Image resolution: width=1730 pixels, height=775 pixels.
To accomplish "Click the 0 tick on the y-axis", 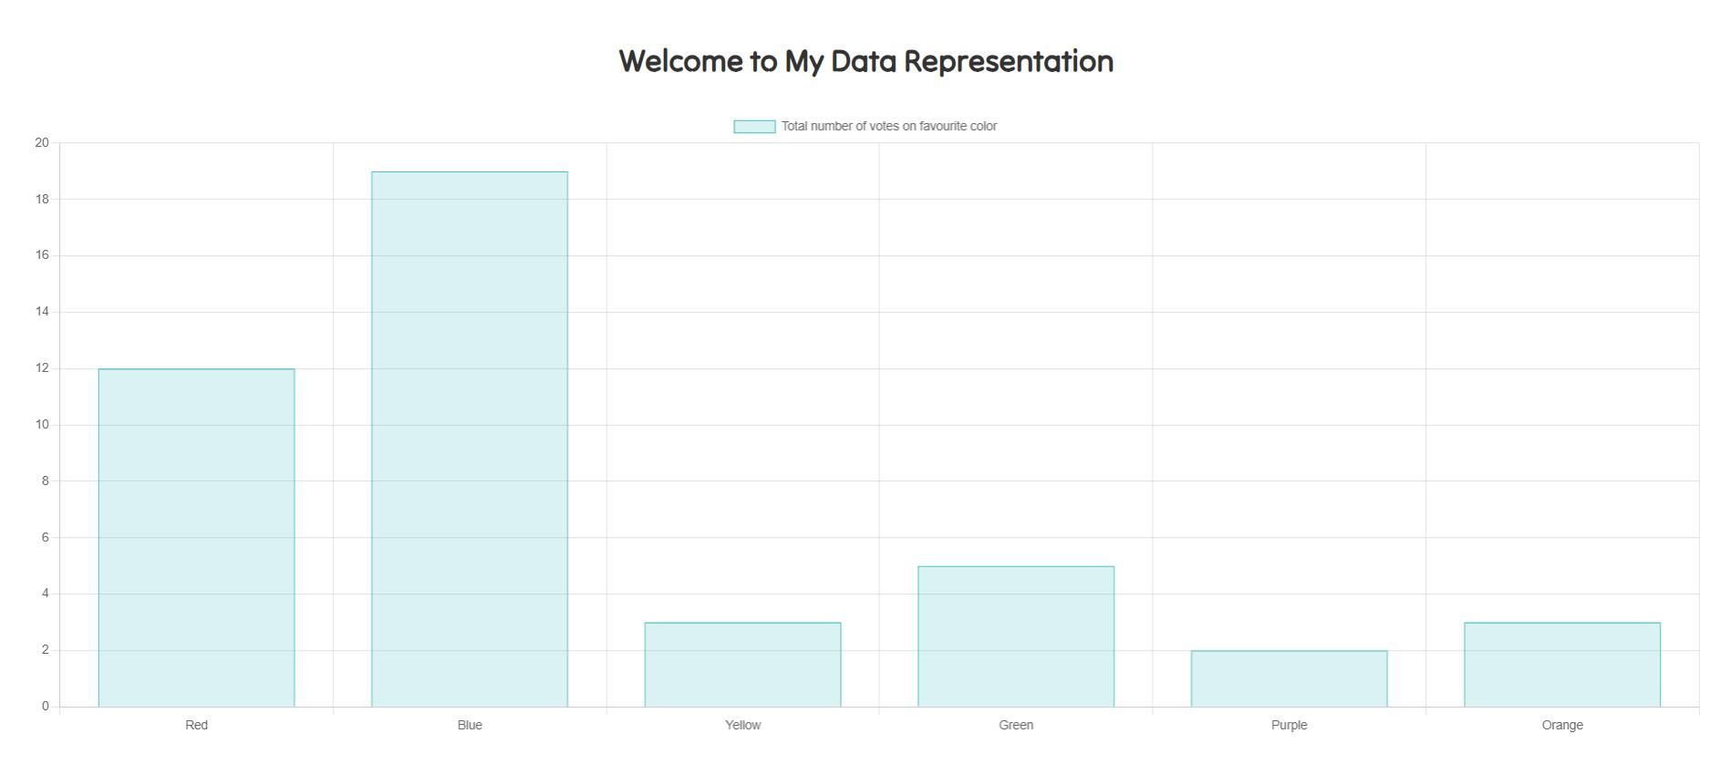I will click(45, 707).
